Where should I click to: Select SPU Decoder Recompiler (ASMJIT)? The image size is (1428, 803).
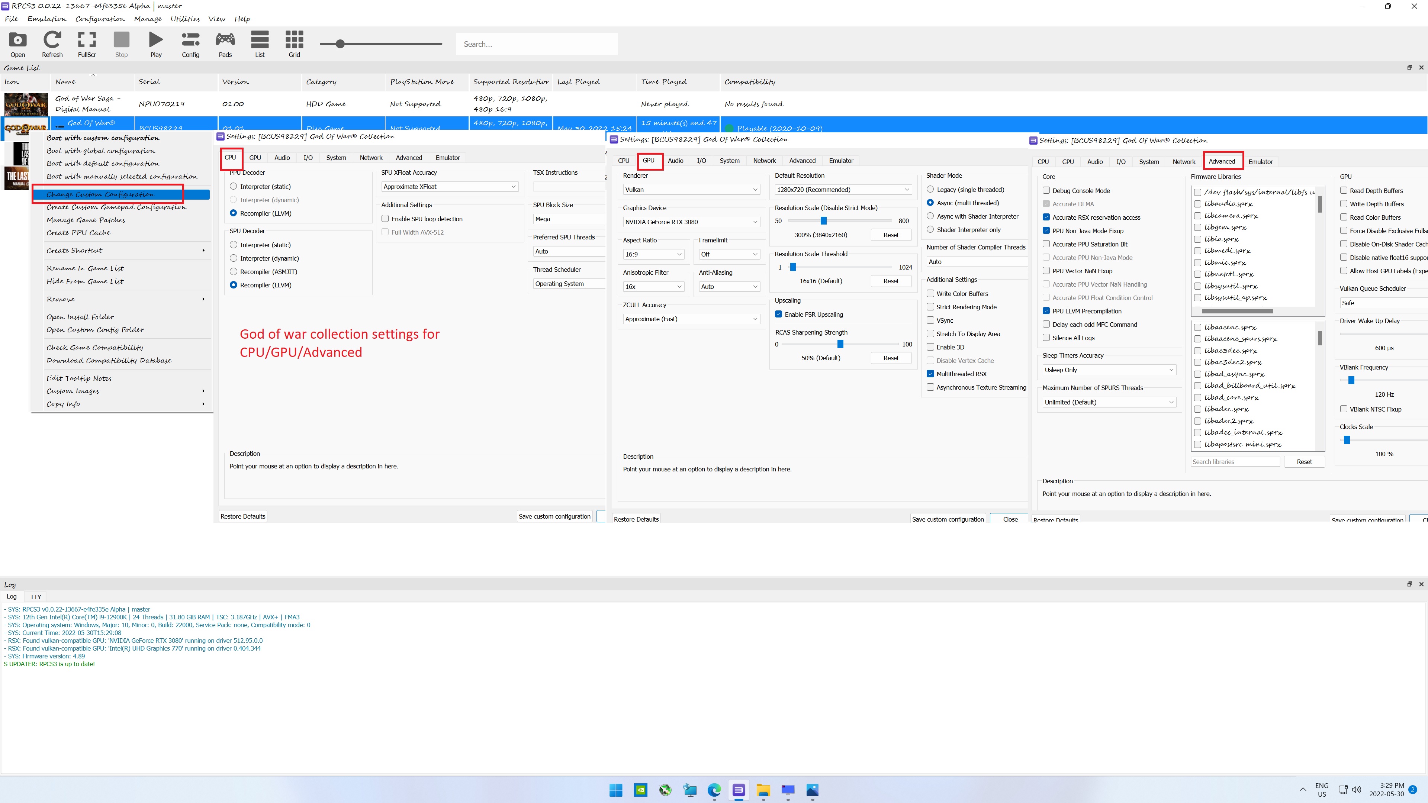pyautogui.click(x=234, y=272)
